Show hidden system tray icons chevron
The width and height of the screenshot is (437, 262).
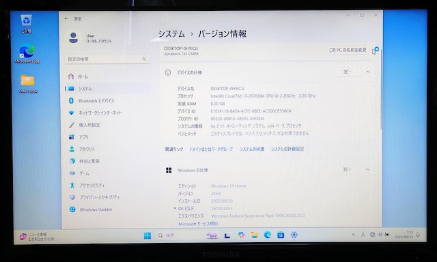[x=354, y=235]
